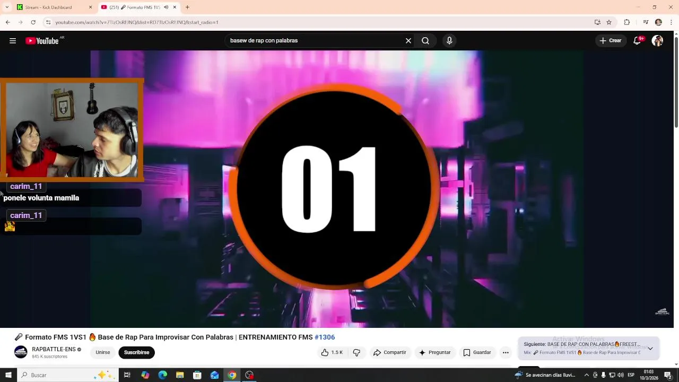Join channel using Unirse button
The image size is (679, 382).
[x=103, y=352]
